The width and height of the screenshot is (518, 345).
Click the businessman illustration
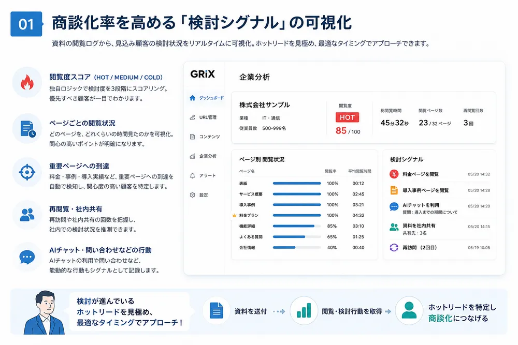[44, 313]
